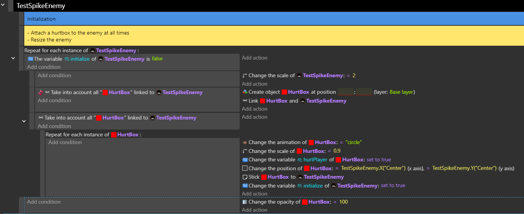The image size is (524, 214).
Task: Add action beside 'initialize is false' condition
Action: (255, 58)
